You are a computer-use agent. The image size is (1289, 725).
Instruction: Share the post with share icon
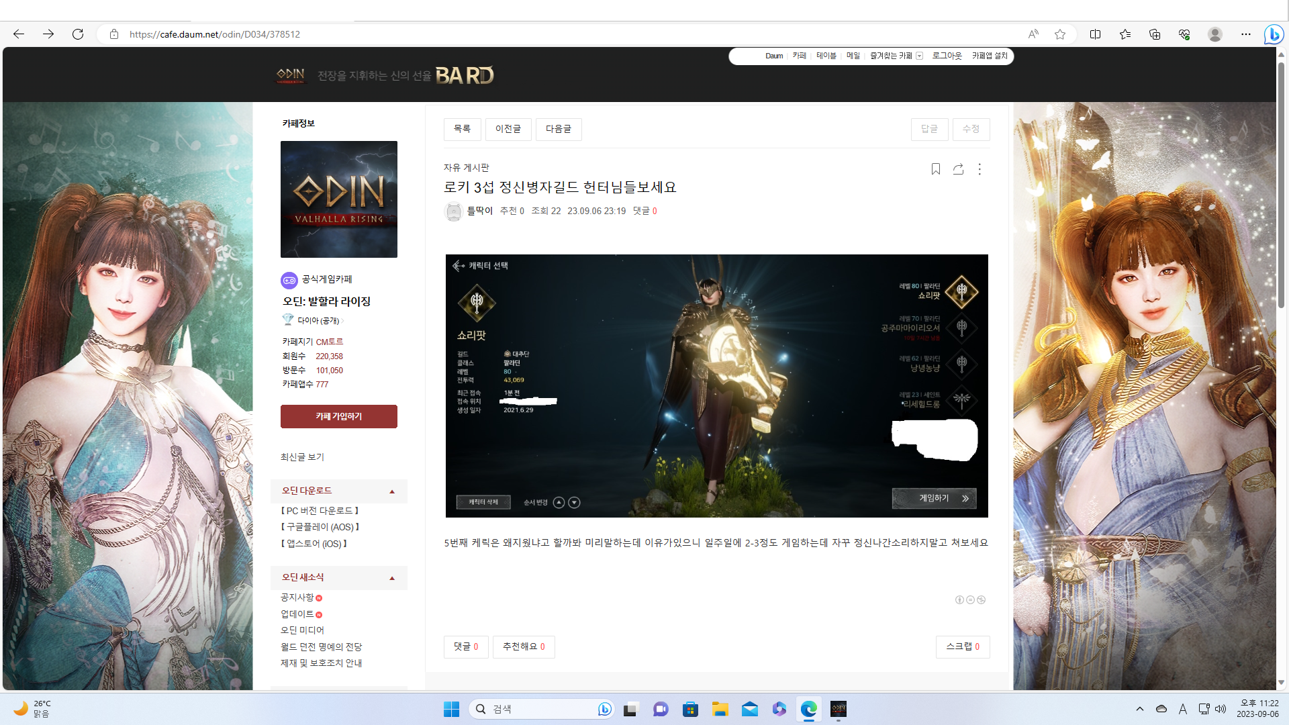tap(958, 169)
